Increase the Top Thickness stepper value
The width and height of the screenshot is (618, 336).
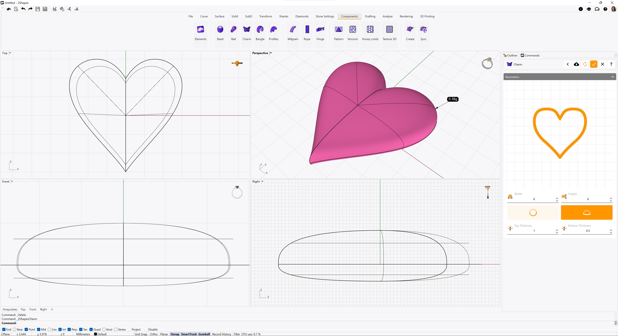click(557, 230)
